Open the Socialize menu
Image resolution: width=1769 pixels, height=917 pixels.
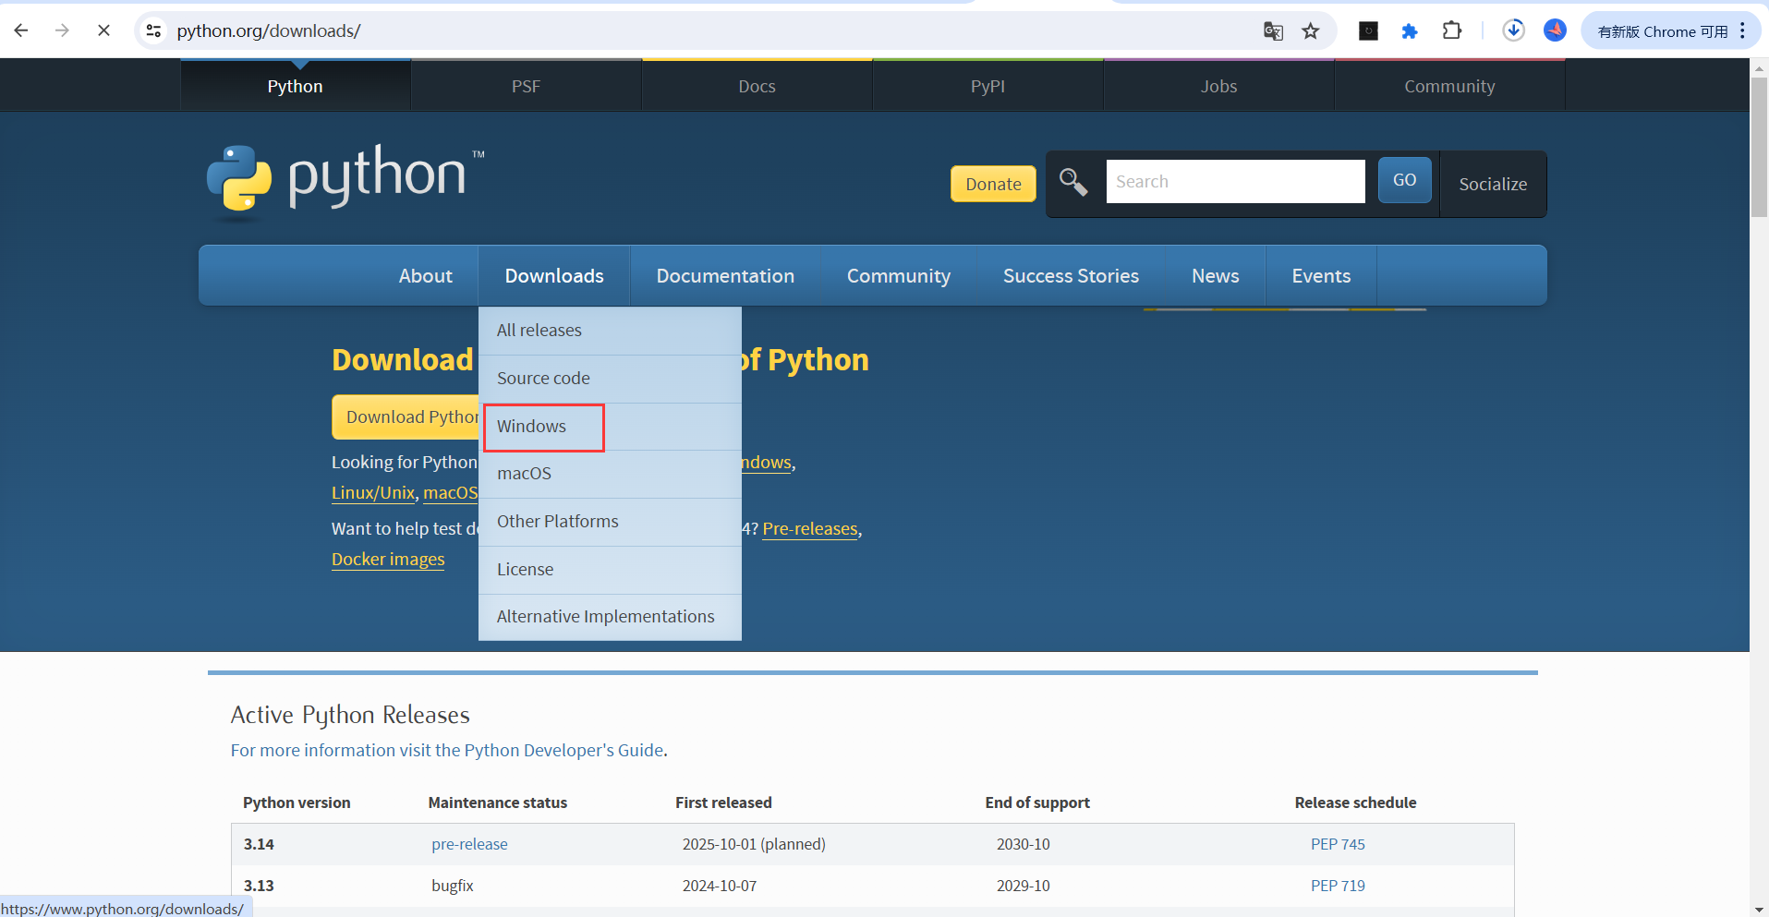(x=1493, y=184)
